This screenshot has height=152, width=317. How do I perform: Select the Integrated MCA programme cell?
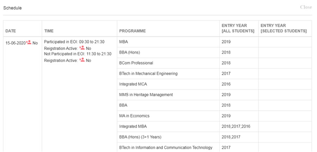(x=168, y=84)
